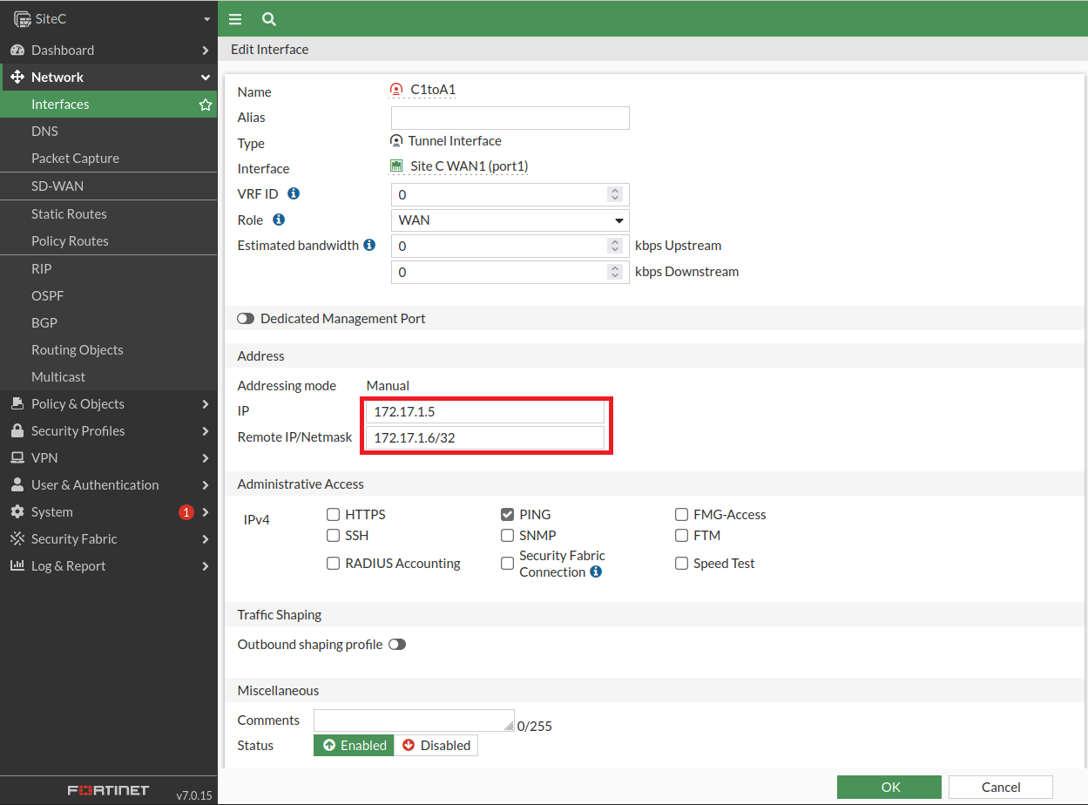Click the SiteC VDOM icon
The width and height of the screenshot is (1088, 805).
pyautogui.click(x=22, y=18)
